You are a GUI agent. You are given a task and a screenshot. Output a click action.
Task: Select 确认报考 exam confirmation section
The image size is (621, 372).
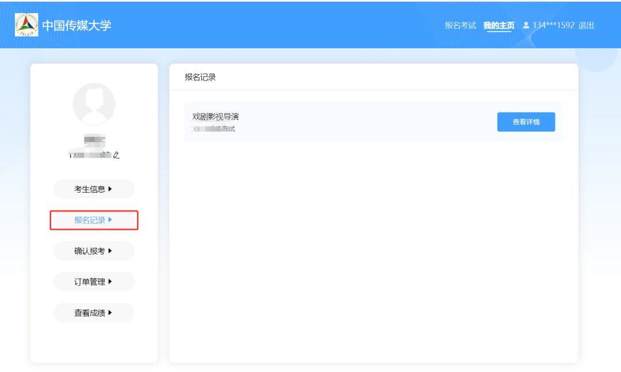pos(94,251)
